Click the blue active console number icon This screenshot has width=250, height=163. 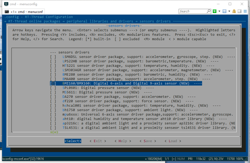(x=224, y=11)
